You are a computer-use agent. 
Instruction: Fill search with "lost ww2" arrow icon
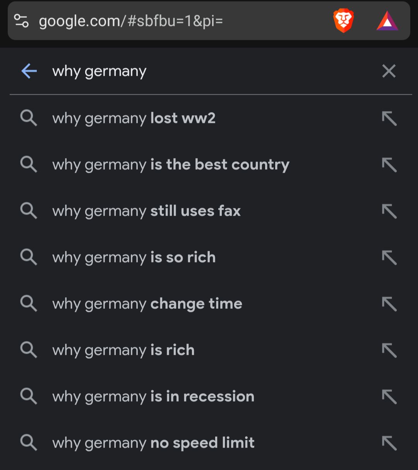[x=389, y=118]
